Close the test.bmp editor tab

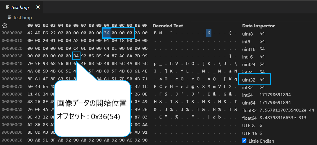click(38, 7)
